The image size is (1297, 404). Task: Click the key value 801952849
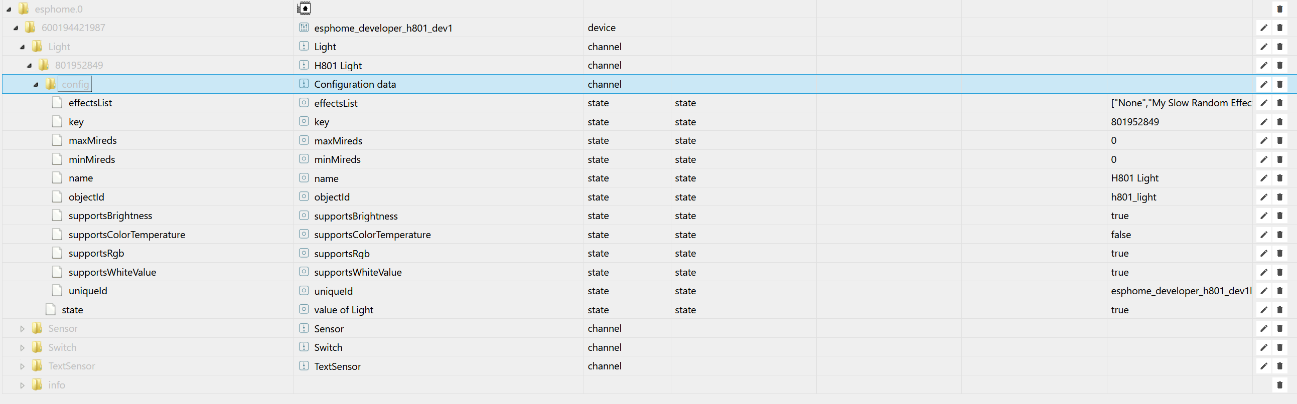point(1134,122)
